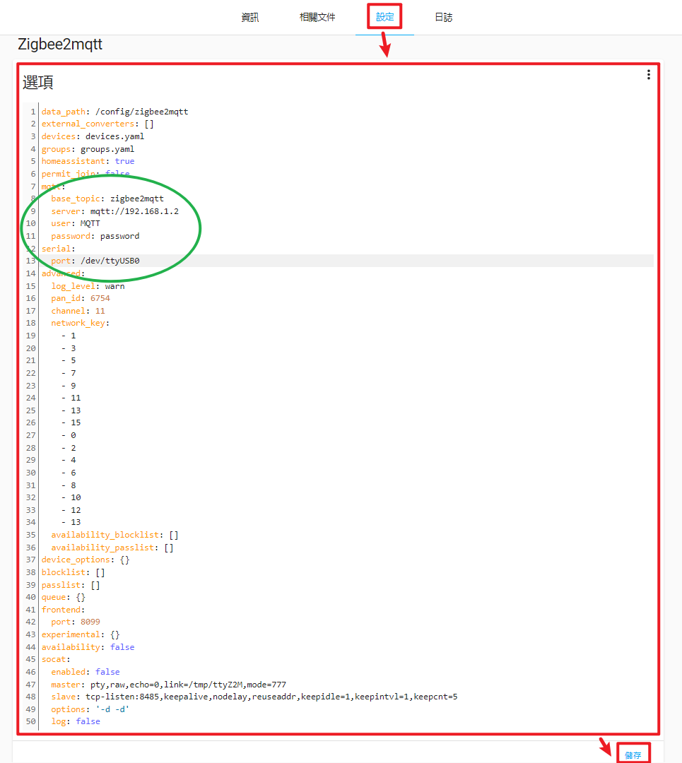Switch to the 資訊 tab
Viewport: 682px width, 763px height.
click(x=250, y=18)
